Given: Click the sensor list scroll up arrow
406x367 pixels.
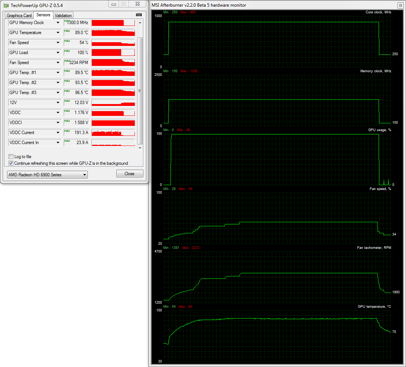Looking at the screenshot, I should tap(140, 23).
